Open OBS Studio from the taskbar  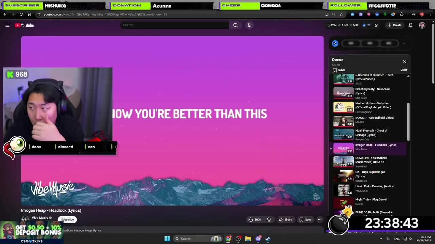(238, 239)
